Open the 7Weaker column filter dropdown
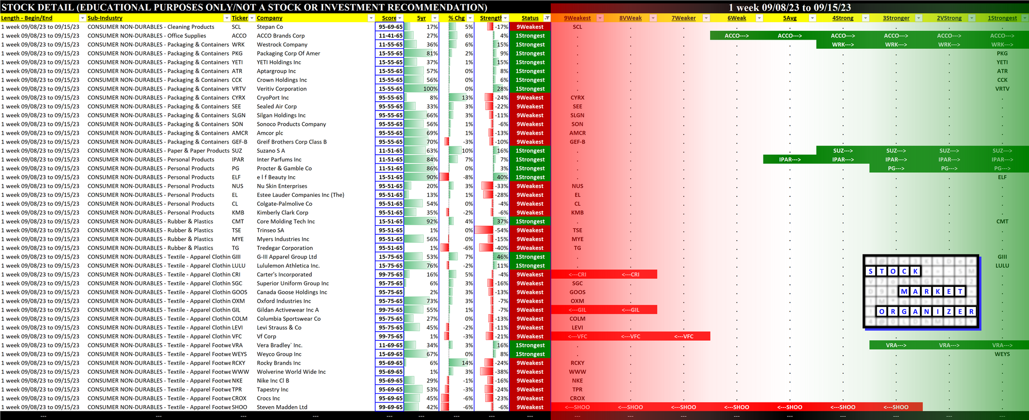This screenshot has height=420, width=1029. 706,18
